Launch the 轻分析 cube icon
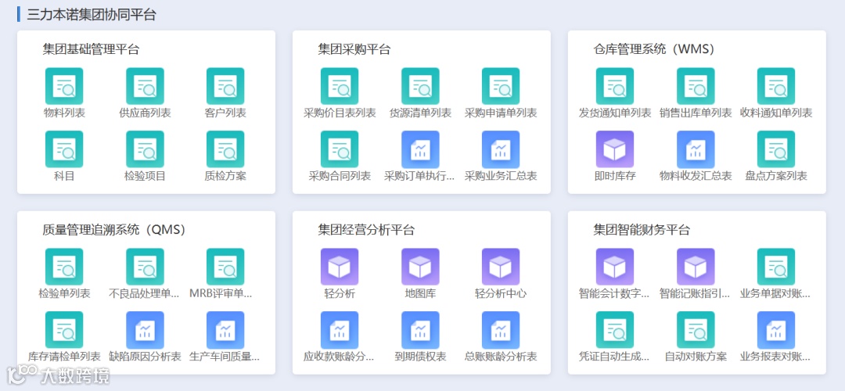Screen dimensions: 845x391 coord(340,267)
